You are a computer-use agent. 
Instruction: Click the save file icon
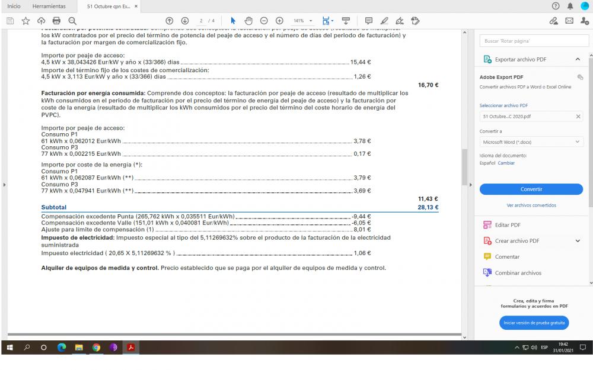point(10,21)
